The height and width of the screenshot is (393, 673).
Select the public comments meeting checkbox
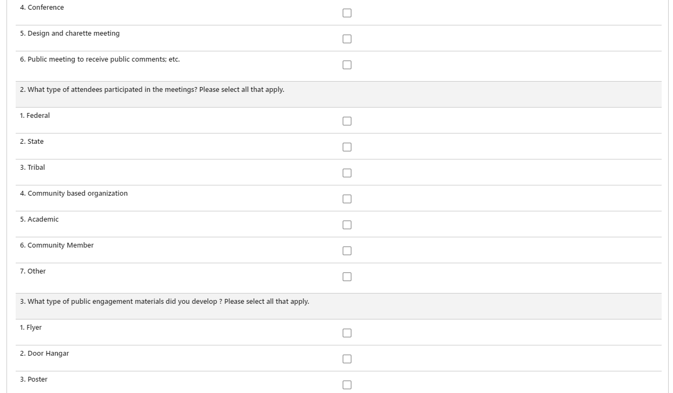tap(347, 65)
